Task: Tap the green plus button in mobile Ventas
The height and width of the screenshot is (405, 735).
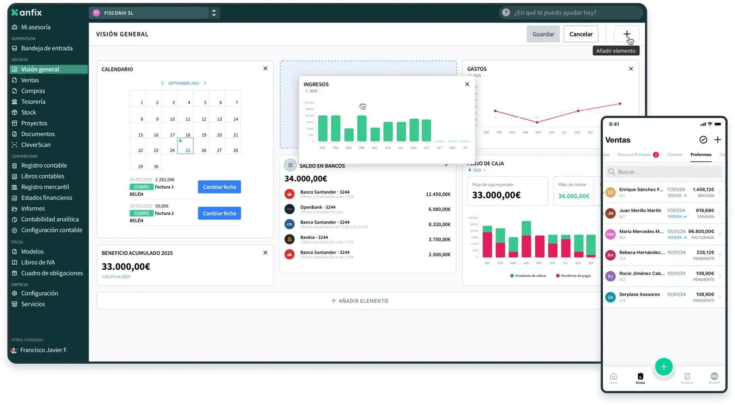Action: tap(664, 367)
